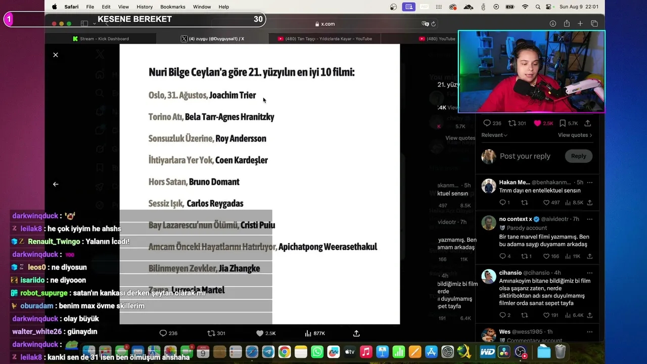This screenshot has width=647, height=364.
Task: Open the History menu
Action: [x=145, y=7]
